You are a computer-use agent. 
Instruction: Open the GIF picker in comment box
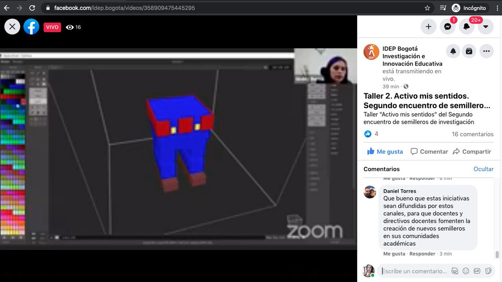pyautogui.click(x=477, y=271)
